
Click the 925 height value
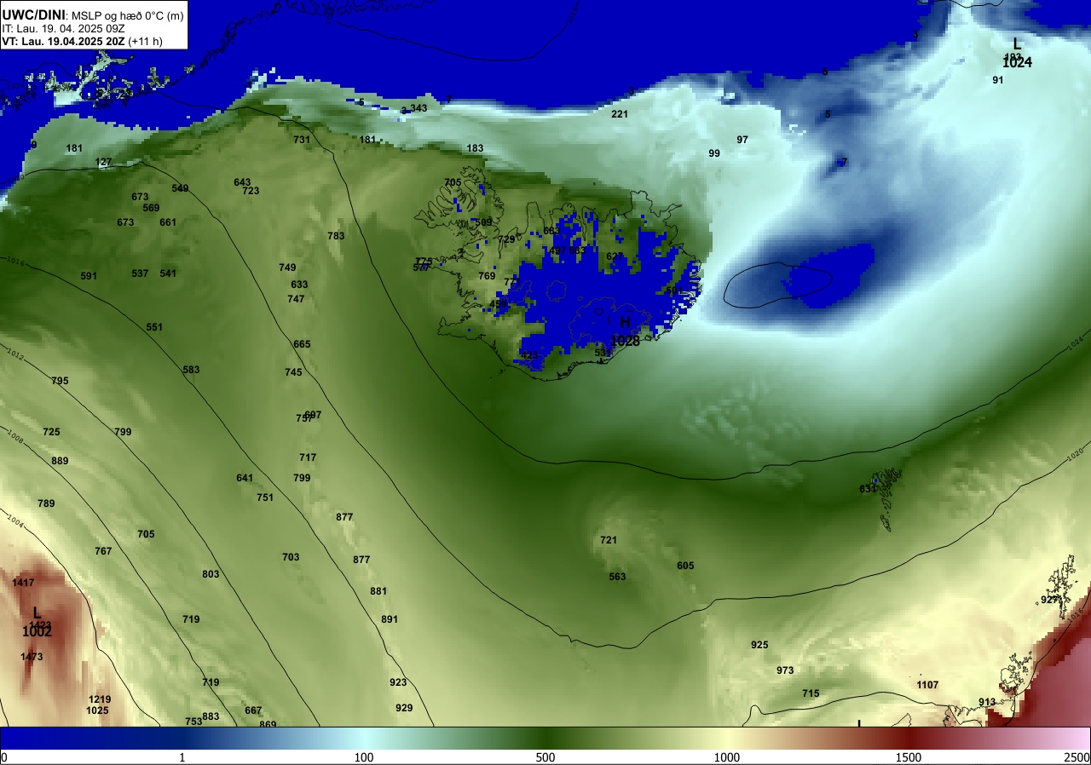[759, 645]
